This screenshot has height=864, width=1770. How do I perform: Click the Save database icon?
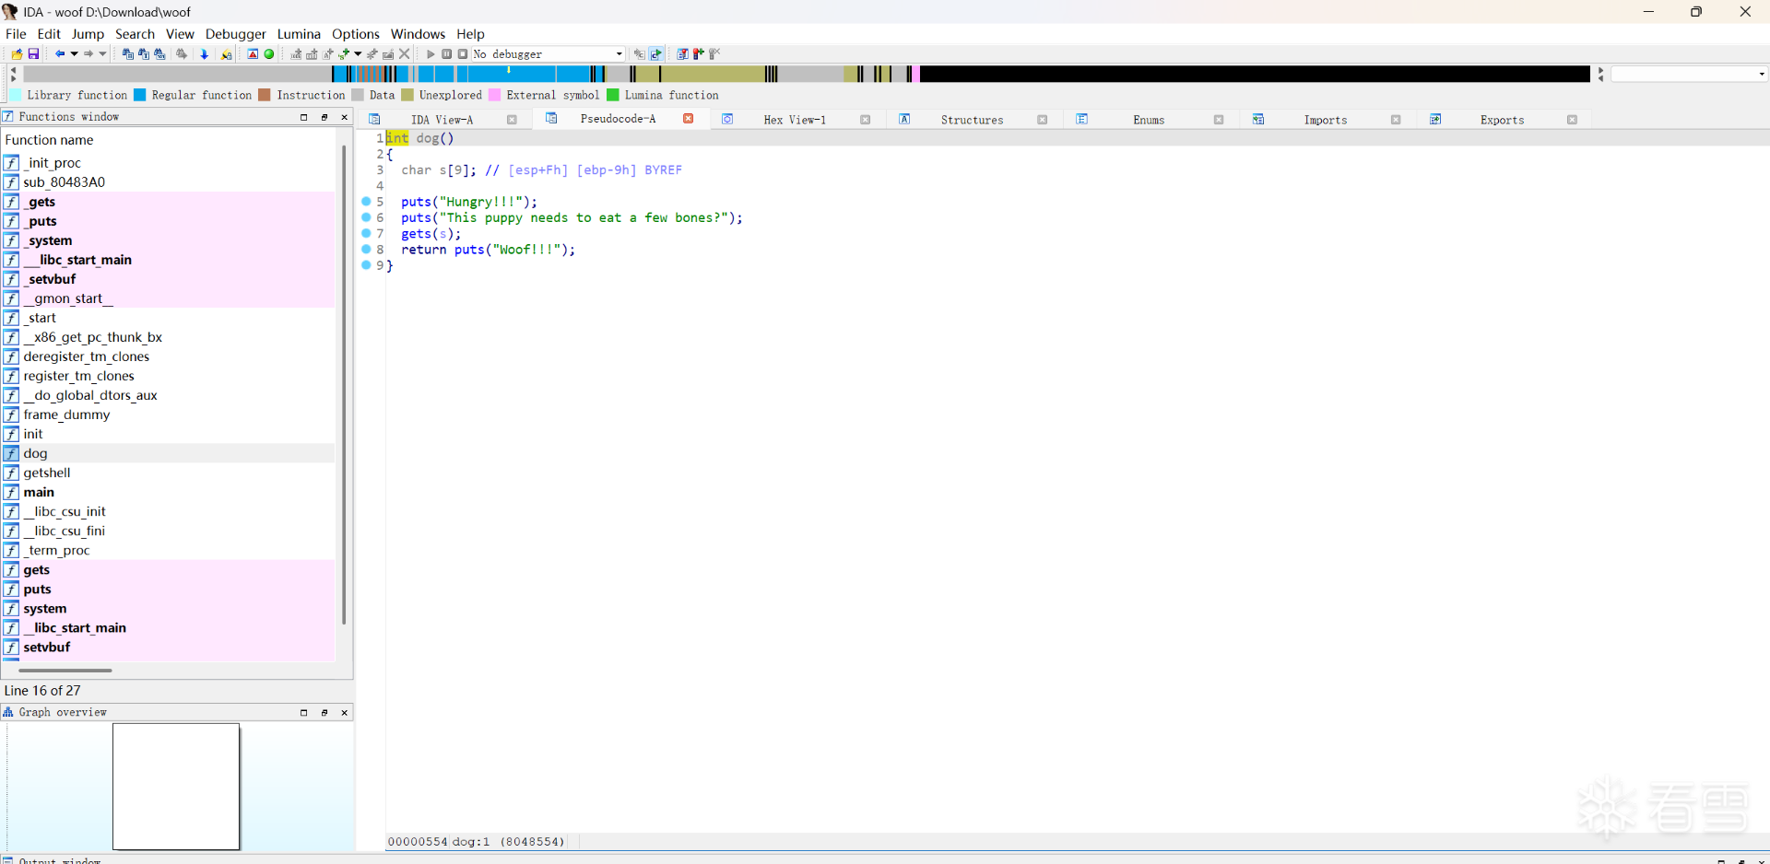(33, 54)
